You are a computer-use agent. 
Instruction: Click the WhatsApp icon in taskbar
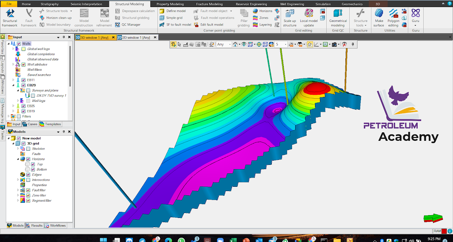181,240
